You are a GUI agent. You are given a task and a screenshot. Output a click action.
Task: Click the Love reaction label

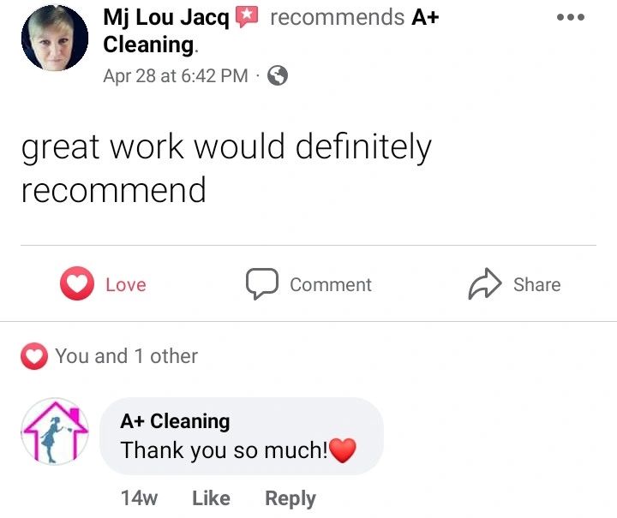[x=126, y=284]
